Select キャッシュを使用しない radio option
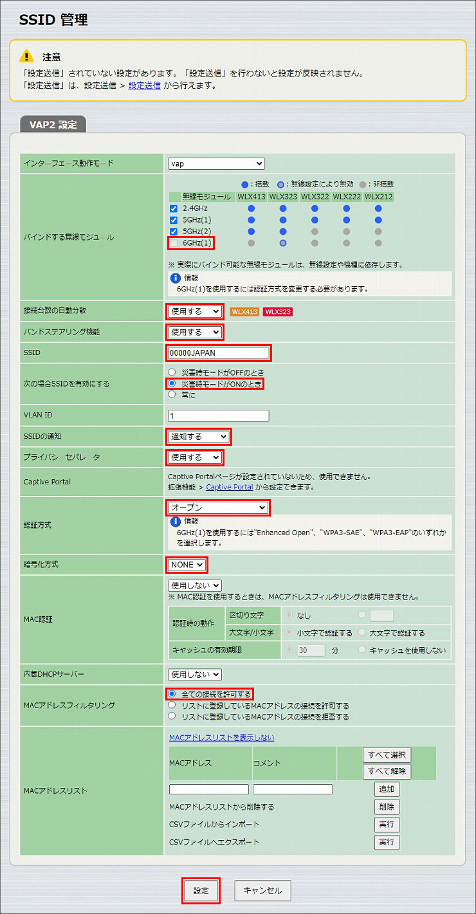476x914 pixels. (363, 650)
